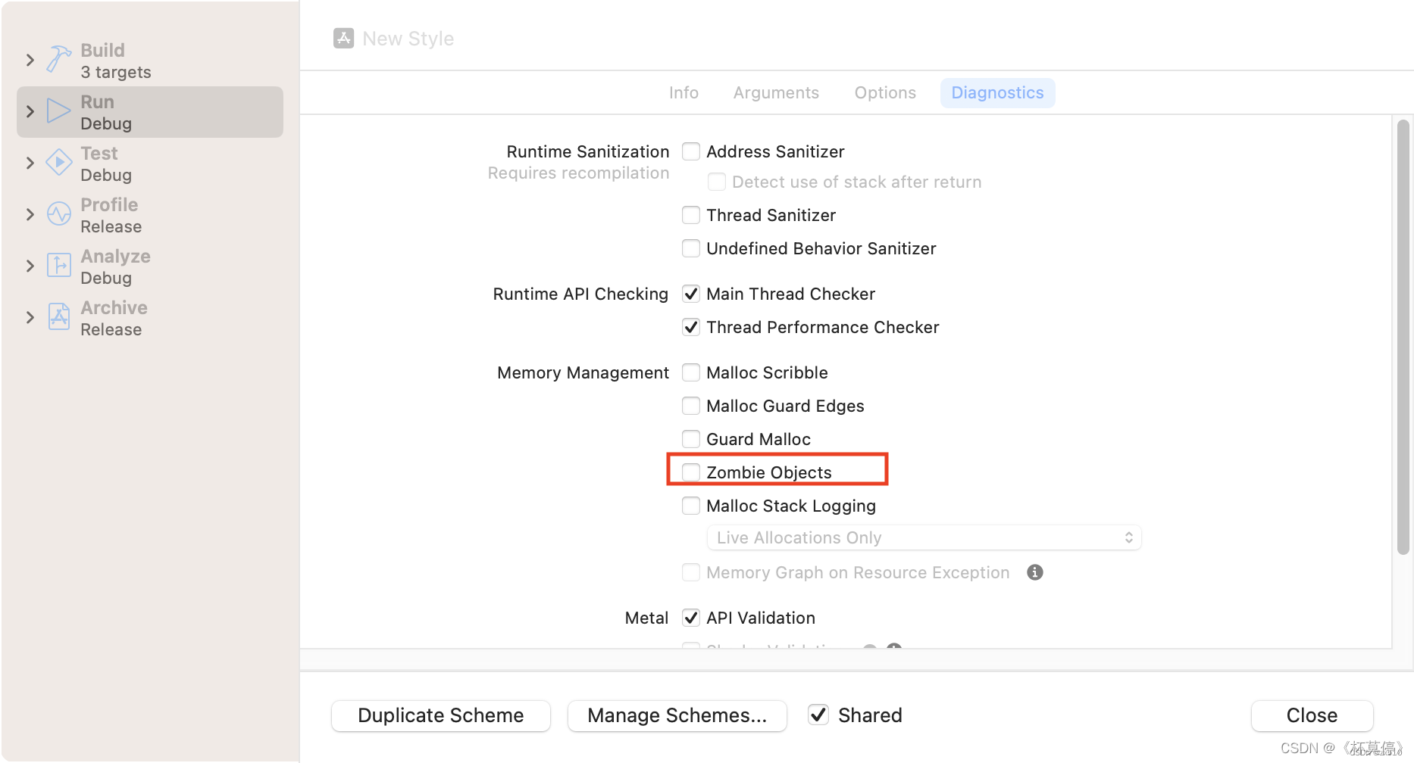Open the Live Allocations Only dropdown
The height and width of the screenshot is (763, 1414).
[x=924, y=537]
